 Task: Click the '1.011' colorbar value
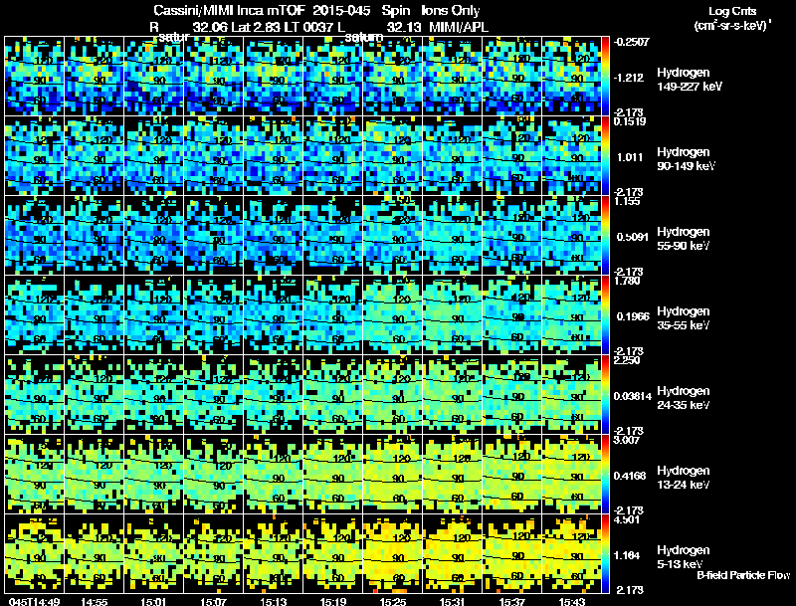630,157
